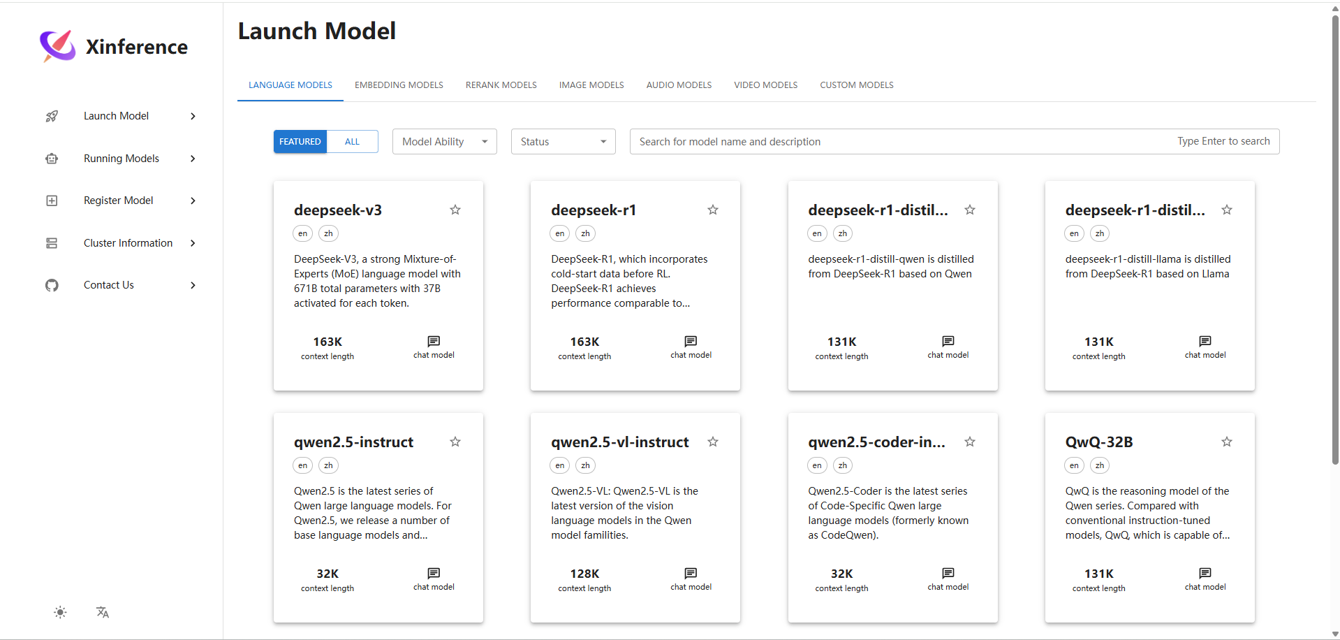
Task: Open the qwen2.5-instruct card title
Action: (353, 442)
